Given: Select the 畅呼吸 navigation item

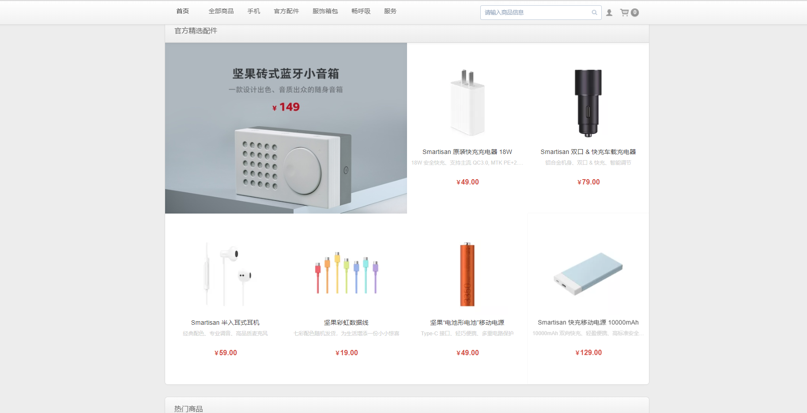Looking at the screenshot, I should coord(361,11).
